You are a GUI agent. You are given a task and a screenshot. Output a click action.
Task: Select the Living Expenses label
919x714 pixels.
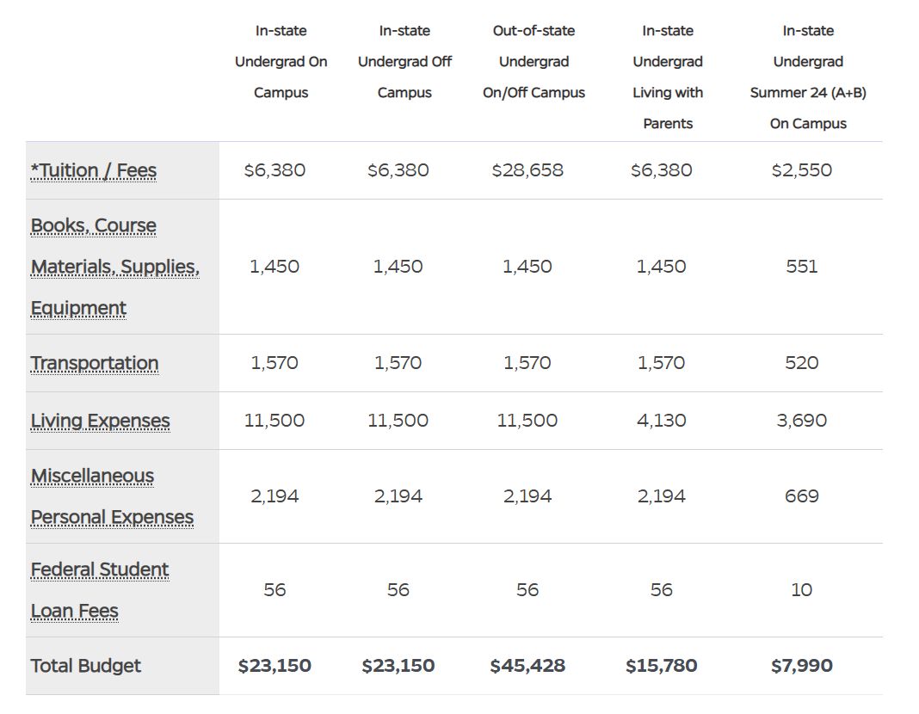pyautogui.click(x=101, y=421)
